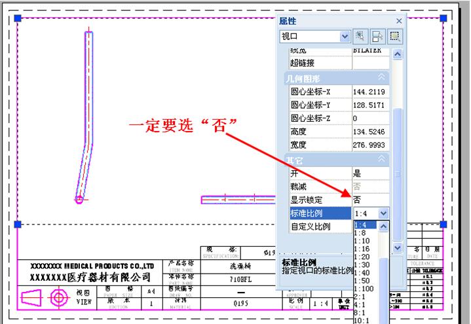Click the material cell Q195
Viewport: 471px width, 324px height.
pos(240,304)
